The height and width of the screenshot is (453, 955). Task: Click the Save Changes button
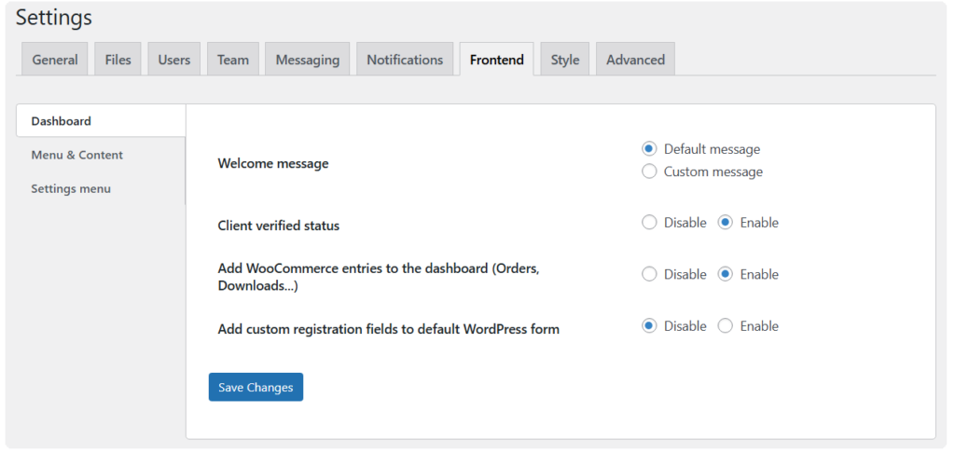tap(256, 387)
